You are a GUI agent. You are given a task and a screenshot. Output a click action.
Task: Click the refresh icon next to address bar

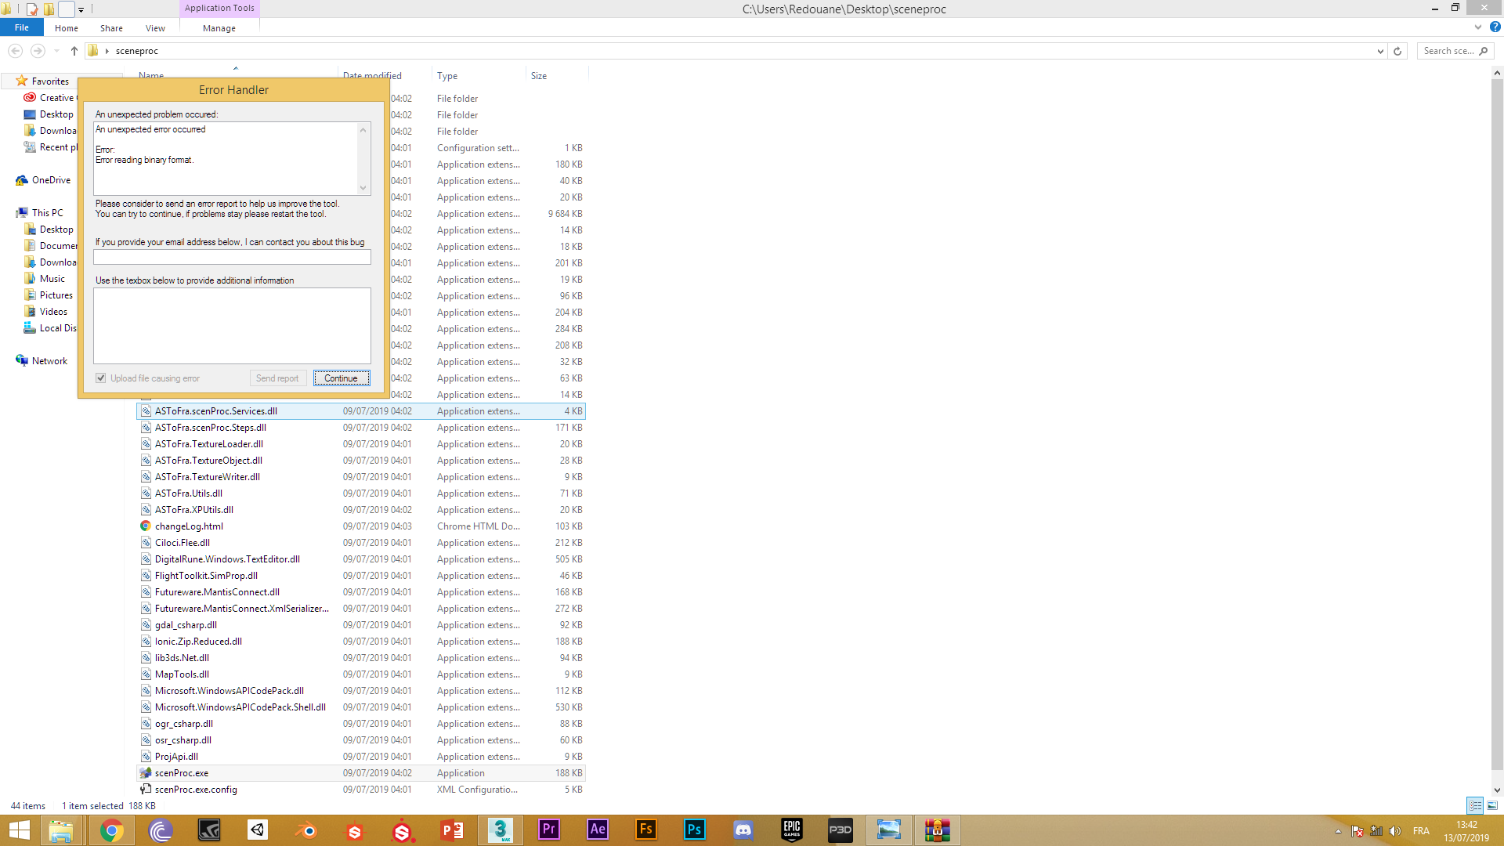pyautogui.click(x=1397, y=51)
